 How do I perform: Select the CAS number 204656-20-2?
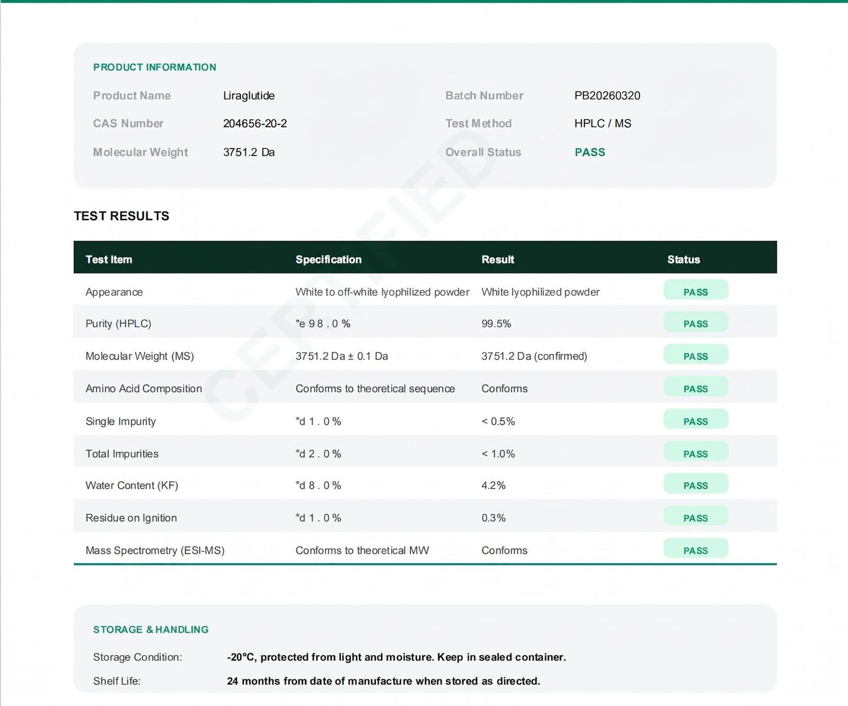coord(255,124)
